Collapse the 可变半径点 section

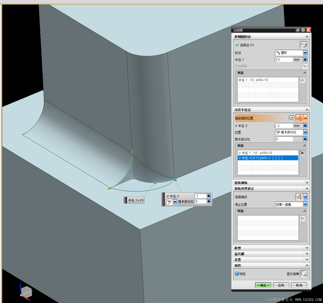click(307, 110)
